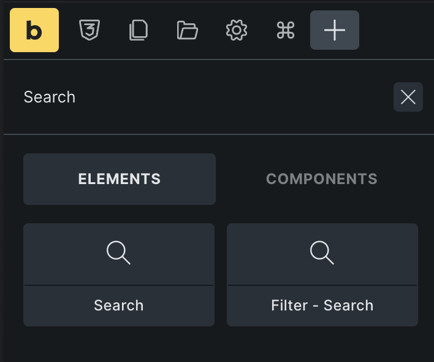Click the "Search" placeholder text in search bar

pyautogui.click(x=50, y=97)
